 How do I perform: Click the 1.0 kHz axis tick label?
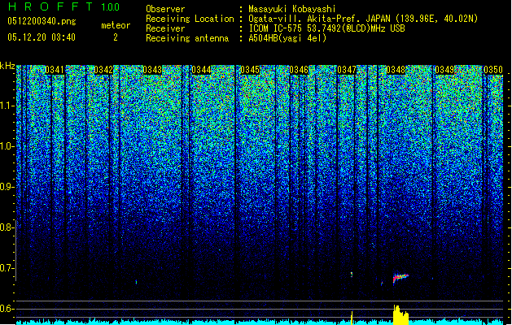pos(6,146)
